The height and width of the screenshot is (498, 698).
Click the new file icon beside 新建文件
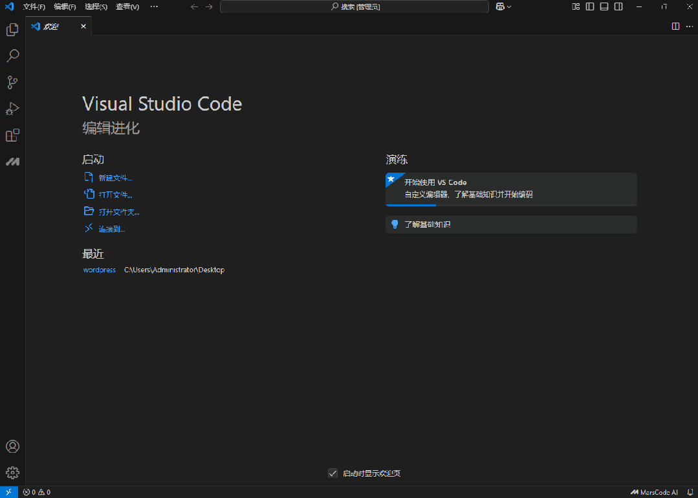click(89, 178)
